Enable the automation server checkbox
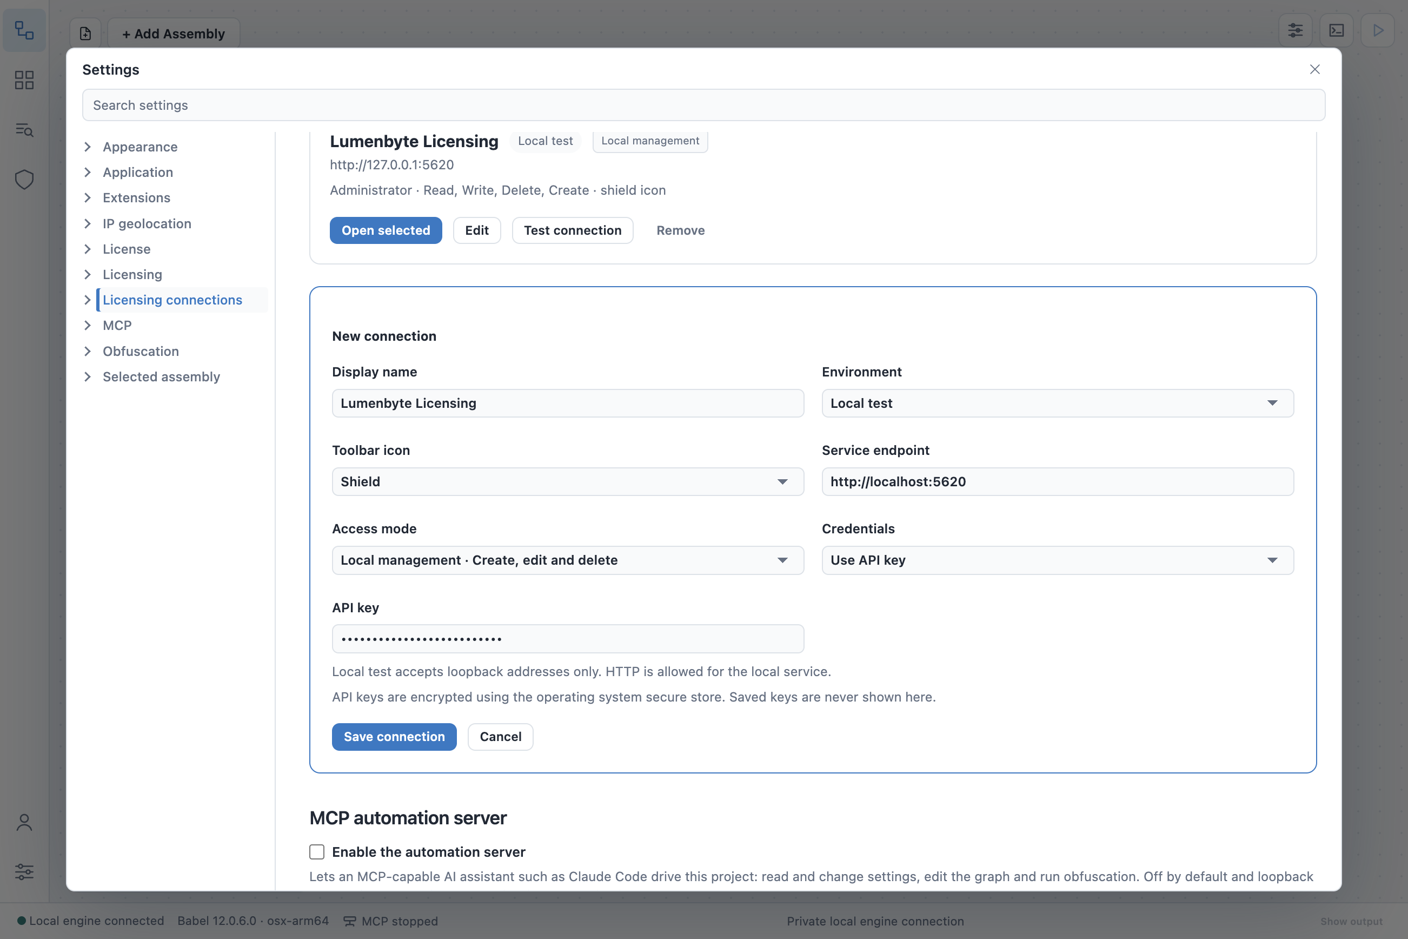 [317, 851]
